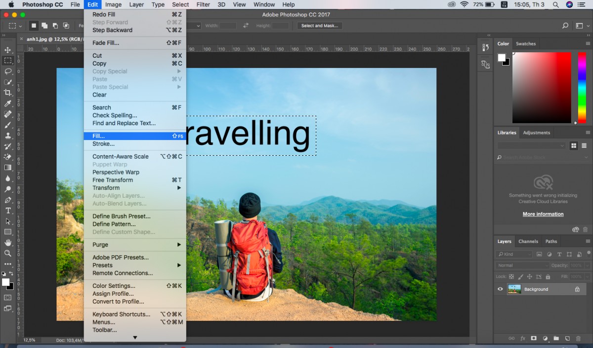The width and height of the screenshot is (593, 348).
Task: Select the Move tool
Action: click(8, 49)
